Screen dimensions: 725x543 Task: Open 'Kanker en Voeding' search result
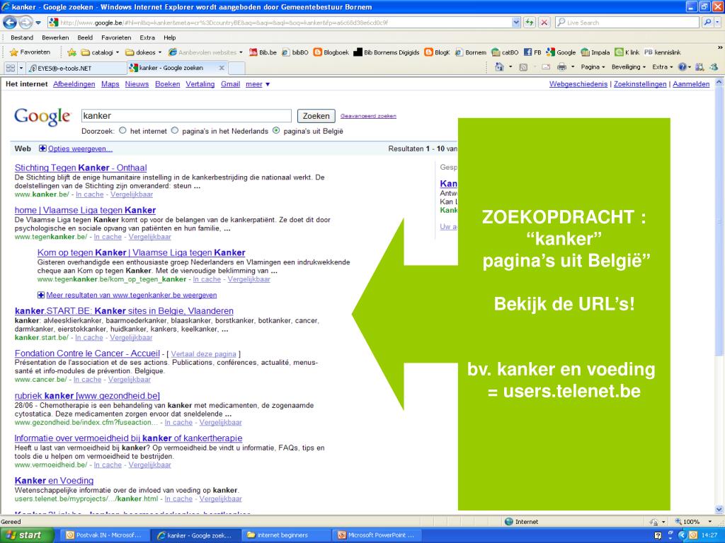coord(54,481)
